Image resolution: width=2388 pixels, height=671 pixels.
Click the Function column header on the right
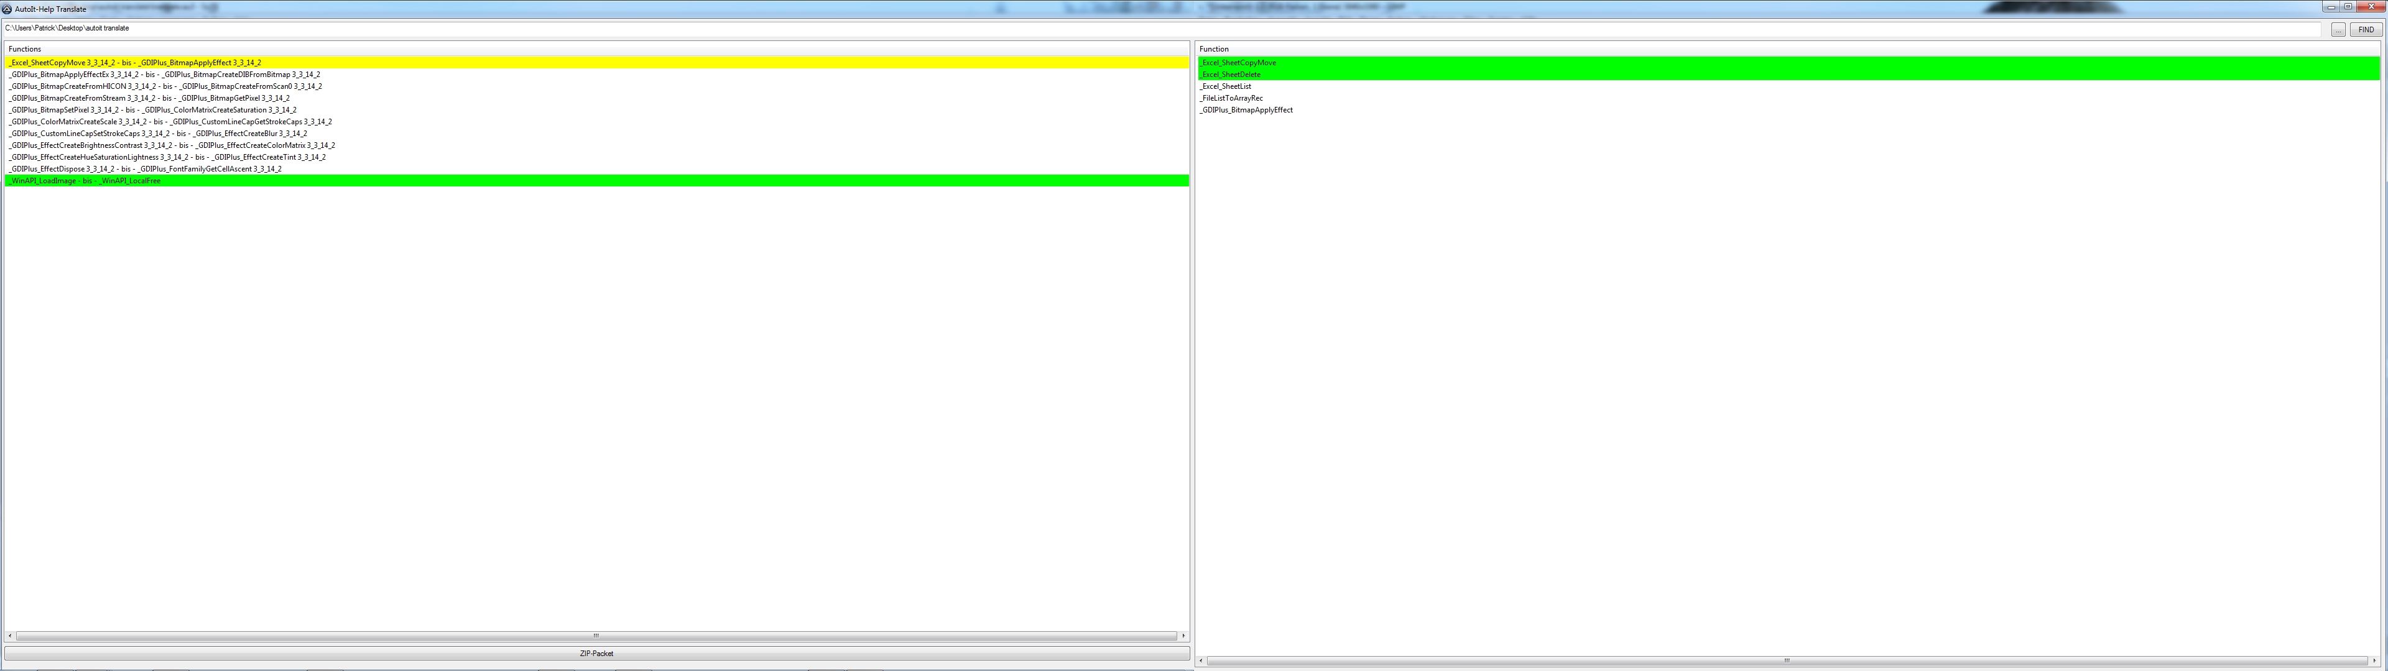click(1213, 49)
